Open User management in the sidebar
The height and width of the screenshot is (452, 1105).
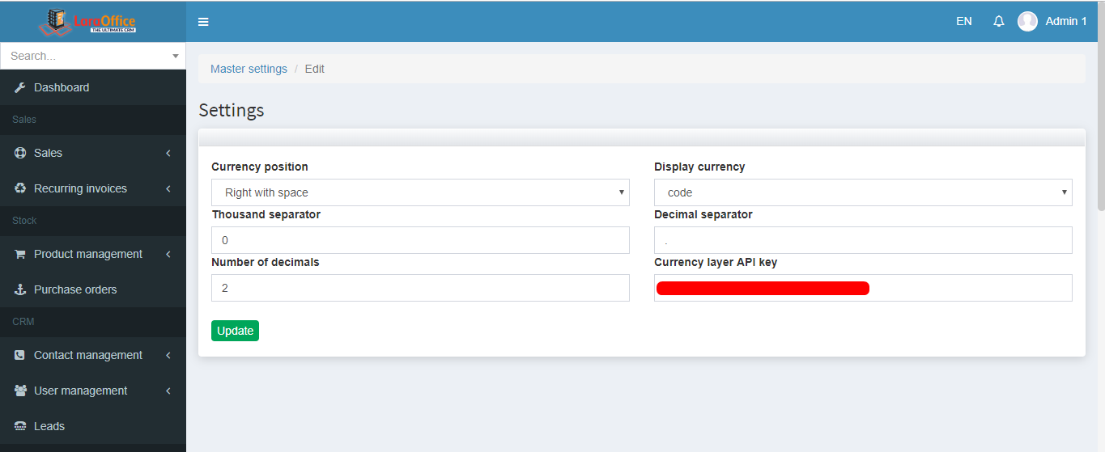coord(80,391)
